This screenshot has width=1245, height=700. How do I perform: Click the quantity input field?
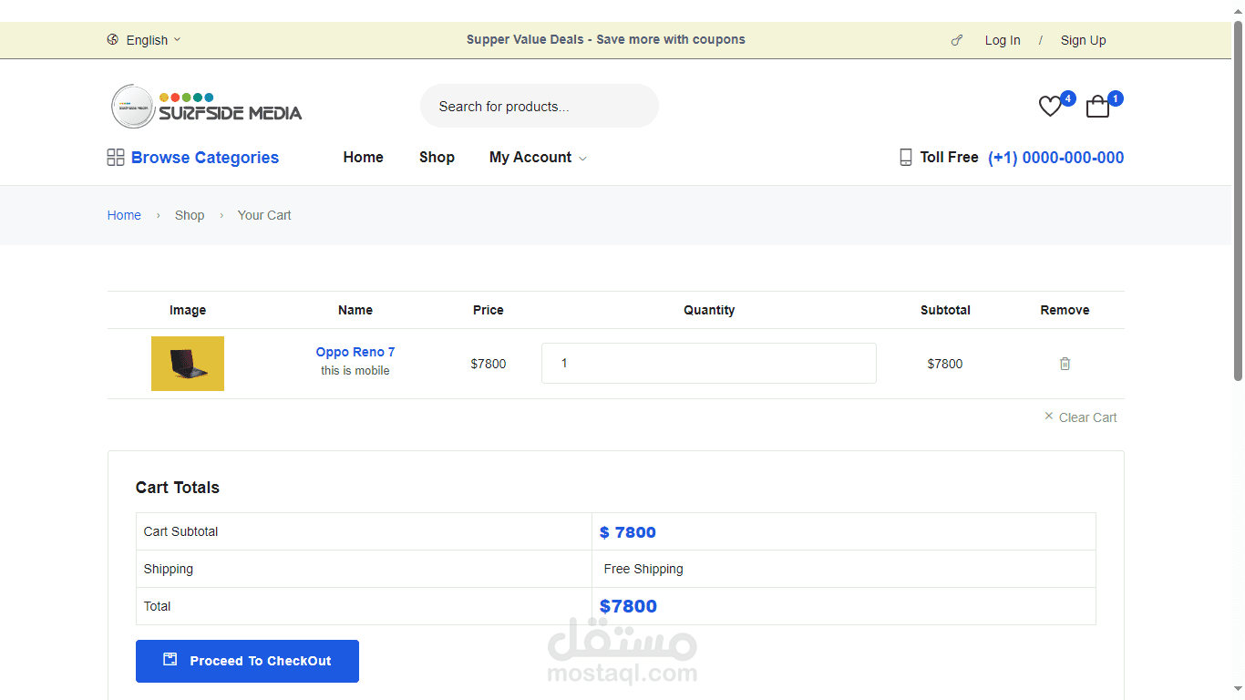pos(709,364)
